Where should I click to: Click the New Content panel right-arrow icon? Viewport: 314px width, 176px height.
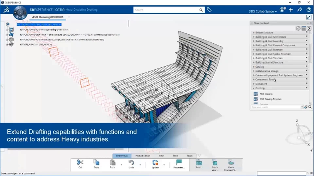tap(309, 28)
